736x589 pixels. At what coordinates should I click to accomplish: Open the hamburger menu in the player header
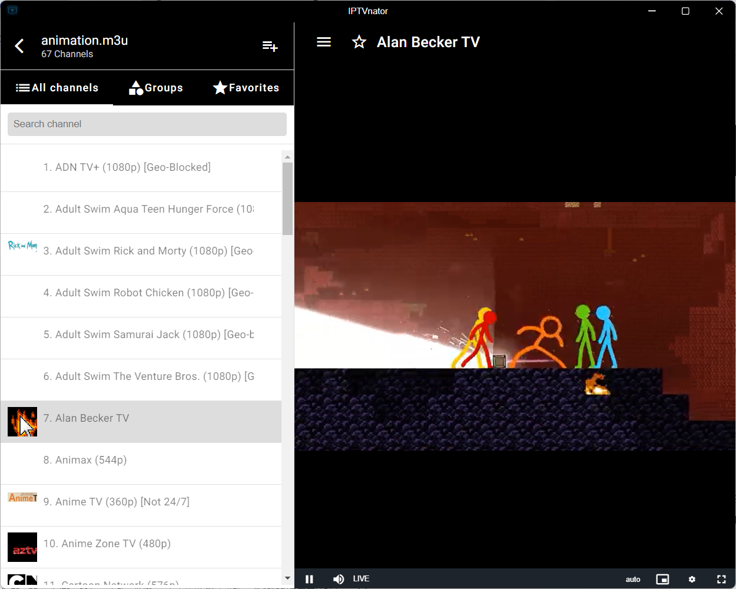(x=324, y=42)
